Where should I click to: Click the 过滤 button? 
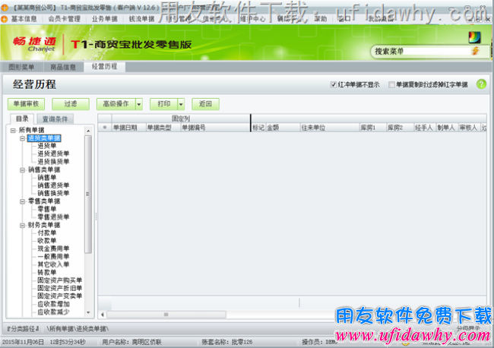[x=70, y=104]
